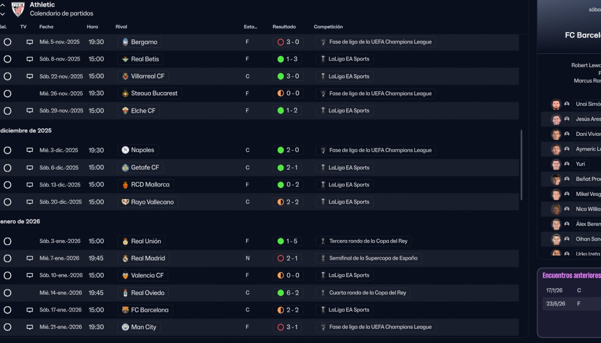
Task: Click the TV icon on Bergamo match row
Action: [x=30, y=42]
